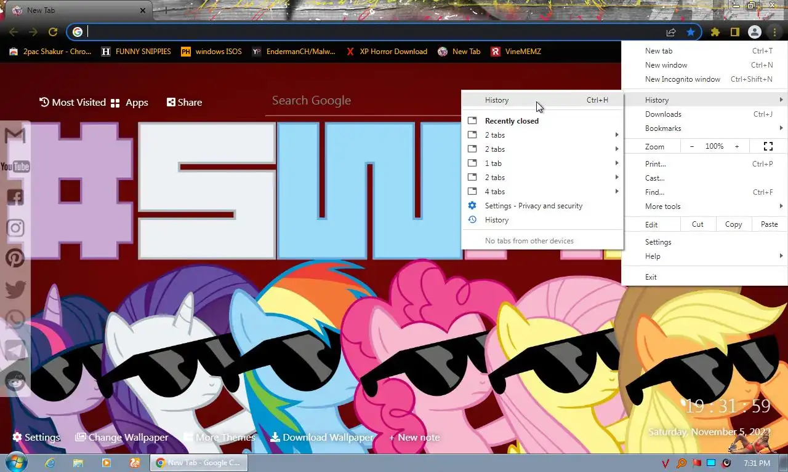Click the Chrome reload page icon
The width and height of the screenshot is (788, 472).
pos(53,32)
